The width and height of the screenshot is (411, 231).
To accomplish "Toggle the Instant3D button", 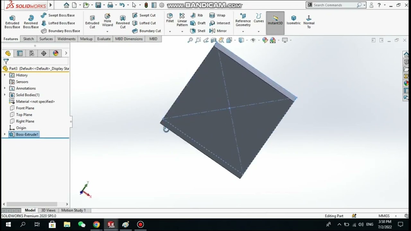I will tap(275, 22).
